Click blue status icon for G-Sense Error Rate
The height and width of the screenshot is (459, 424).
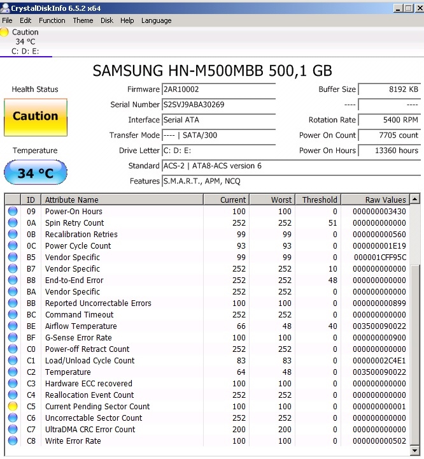pos(13,337)
